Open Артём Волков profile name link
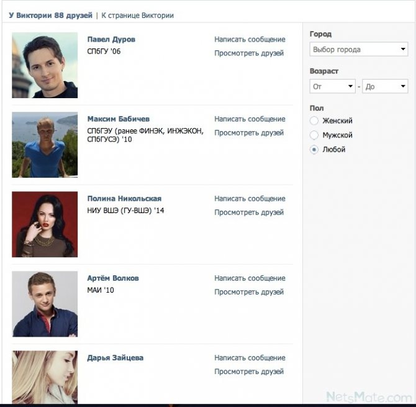The image size is (416, 407). [x=113, y=278]
